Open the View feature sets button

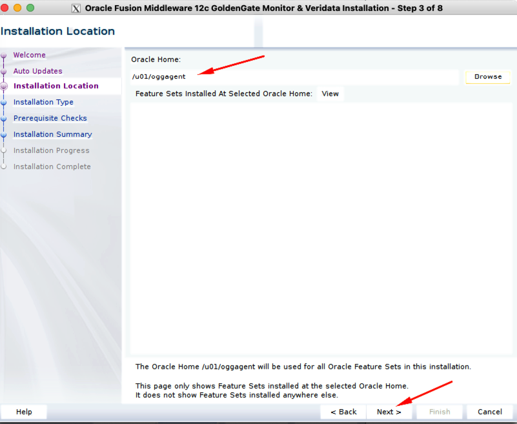pos(330,94)
